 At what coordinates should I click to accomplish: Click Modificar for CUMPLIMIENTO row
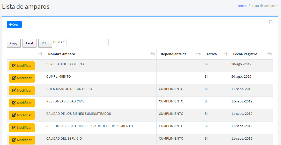[x=22, y=78]
